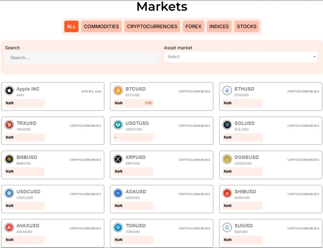Click the Tether USDT icon

[x=118, y=125]
